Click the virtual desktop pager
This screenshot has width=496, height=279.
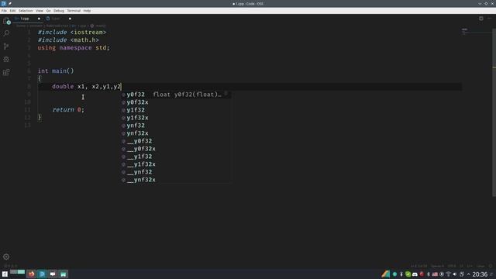coord(17,272)
